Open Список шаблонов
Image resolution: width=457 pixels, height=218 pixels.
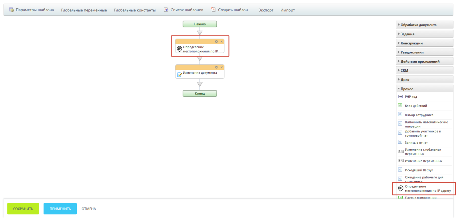pos(183,10)
